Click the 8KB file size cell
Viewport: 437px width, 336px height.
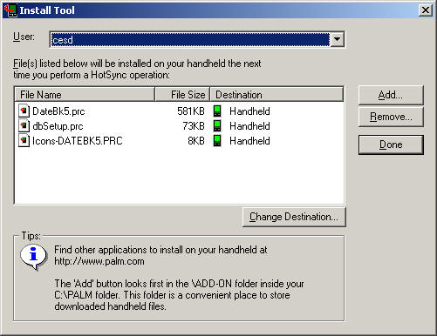(196, 141)
